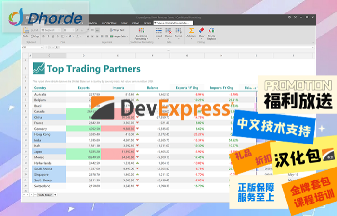
Task: Open the Segoe UI font name dropdown
Action: pyautogui.click(x=59, y=30)
